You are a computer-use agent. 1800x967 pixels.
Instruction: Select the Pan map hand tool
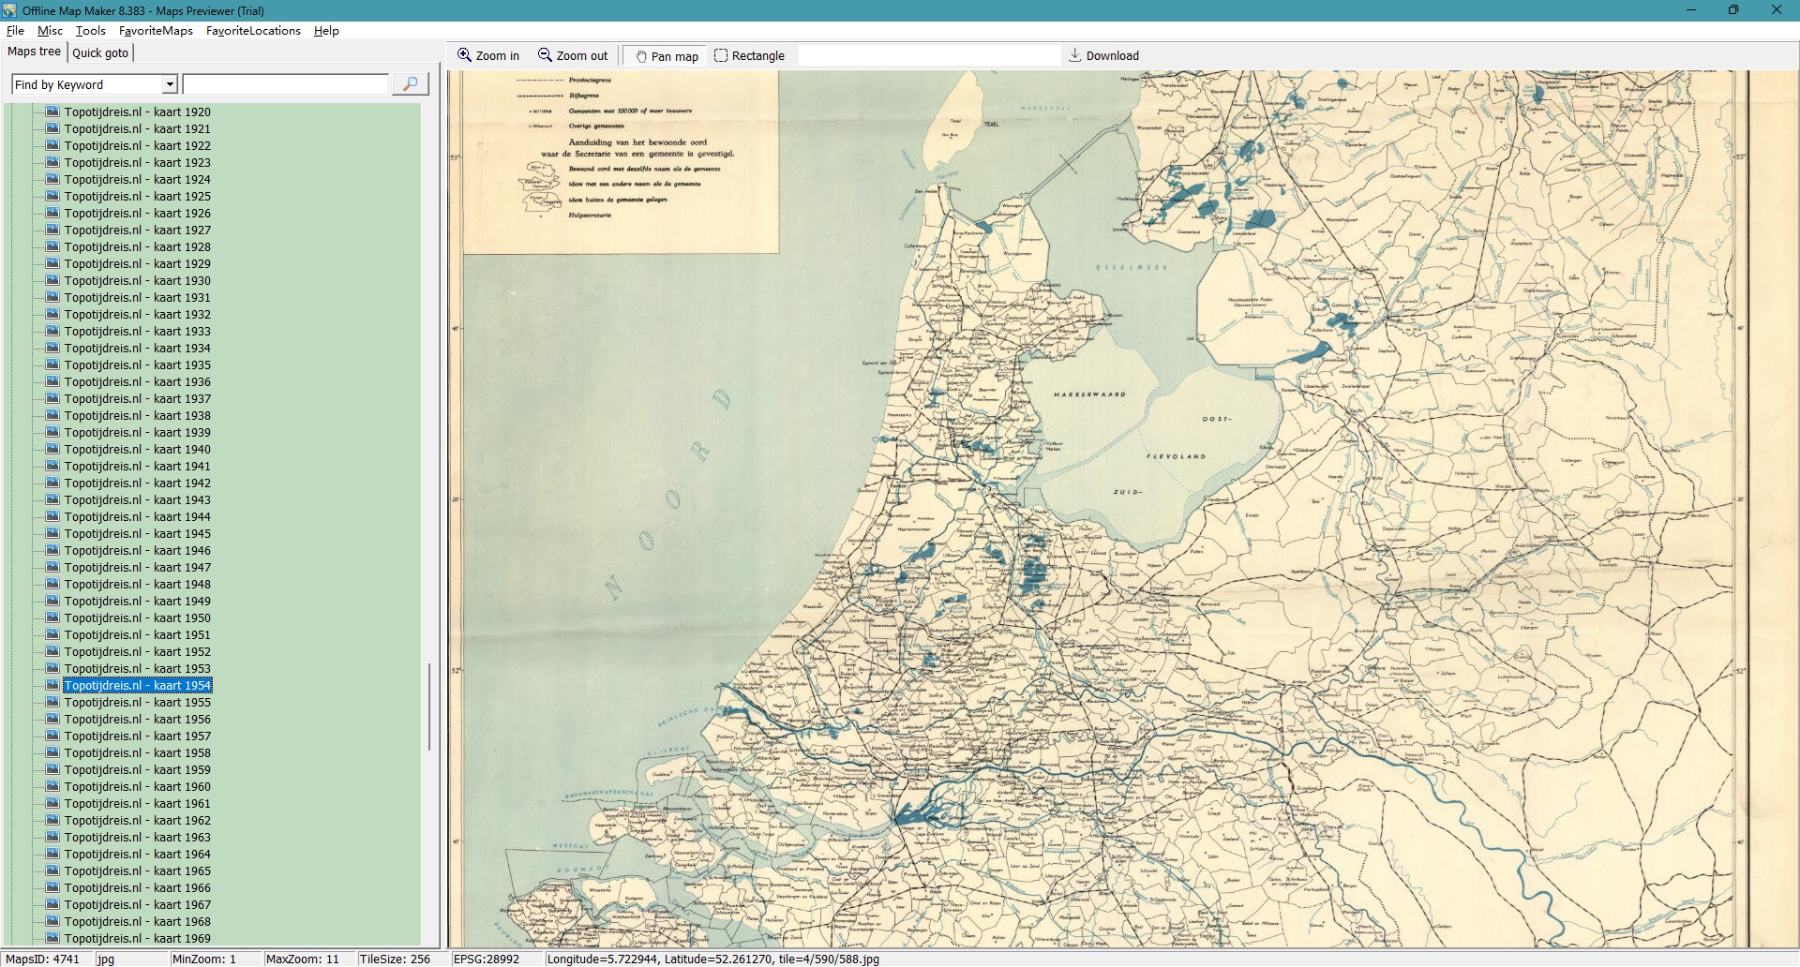[x=641, y=56]
